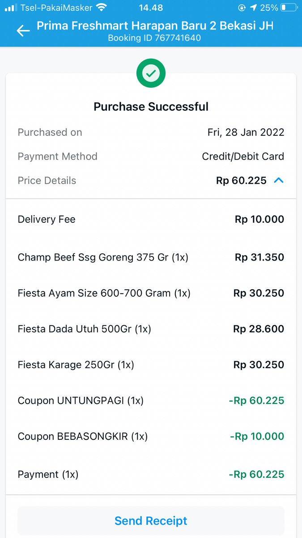
Task: Tap the orientation lock status icon
Action: (x=242, y=8)
